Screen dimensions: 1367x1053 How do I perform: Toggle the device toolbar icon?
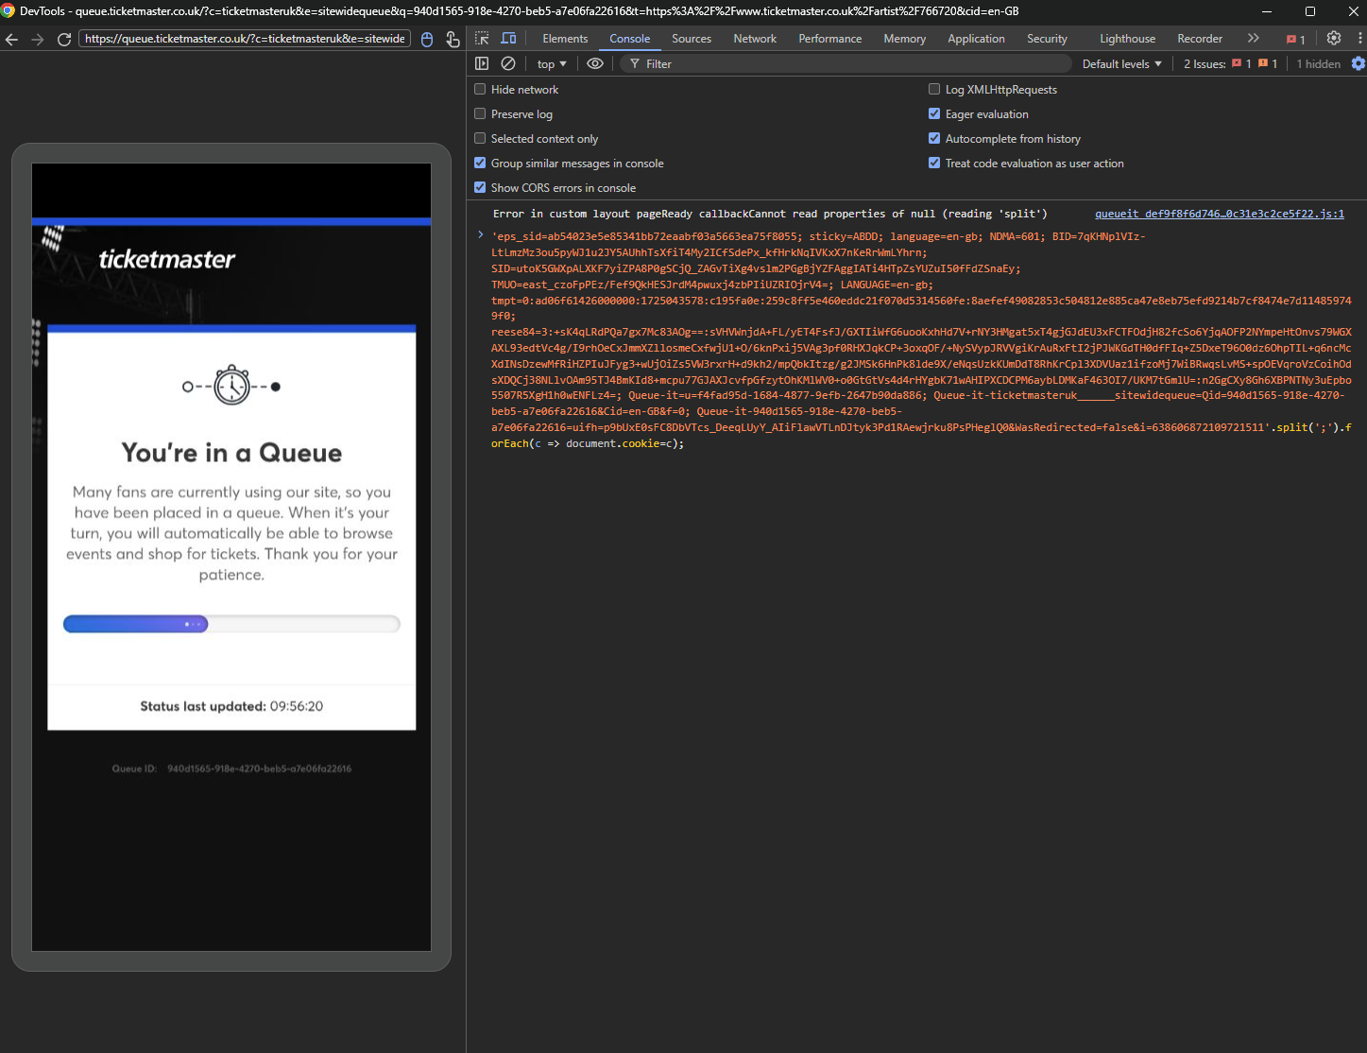tap(508, 39)
